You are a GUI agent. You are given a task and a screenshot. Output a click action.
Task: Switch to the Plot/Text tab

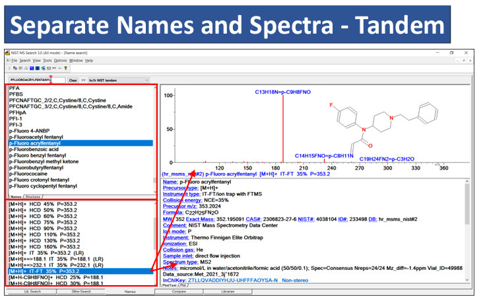170,285
